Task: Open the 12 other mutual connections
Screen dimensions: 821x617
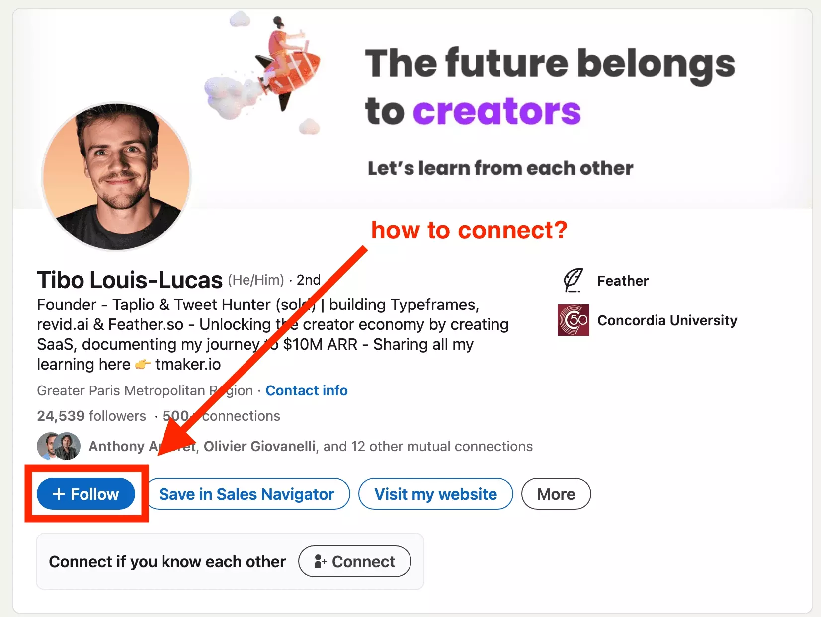Action: 427,446
